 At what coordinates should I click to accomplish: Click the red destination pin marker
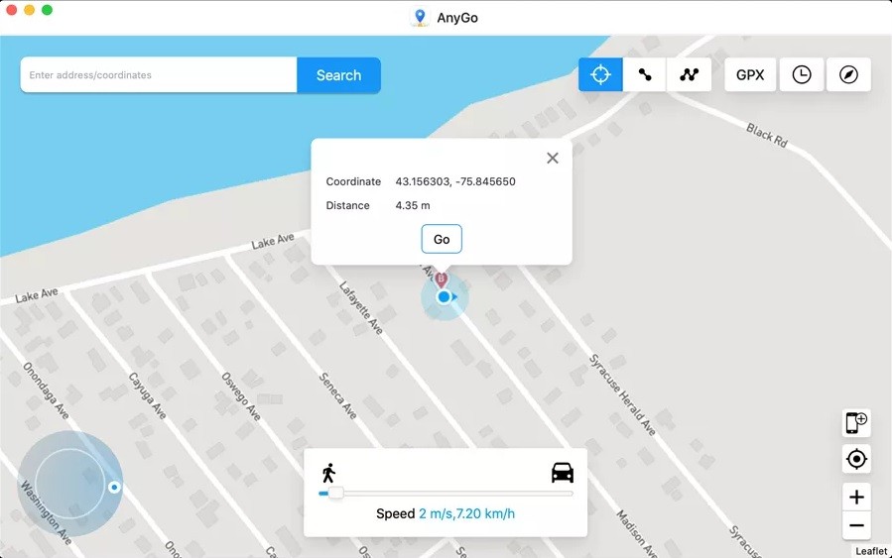pyautogui.click(x=441, y=279)
